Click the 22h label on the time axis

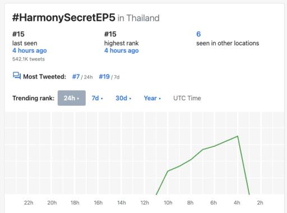[x=29, y=203]
